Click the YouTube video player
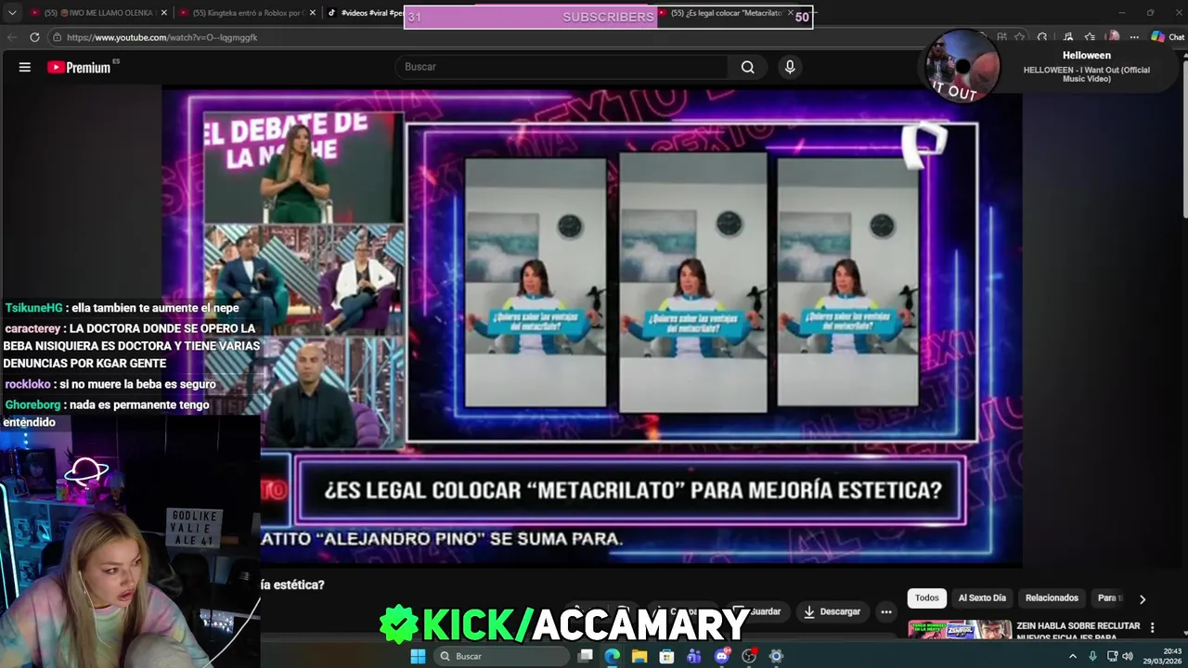Image resolution: width=1188 pixels, height=668 pixels. pos(592,325)
